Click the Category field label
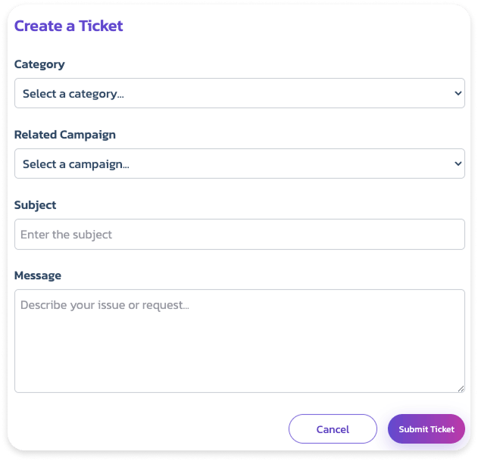The width and height of the screenshot is (478, 461). point(39,64)
